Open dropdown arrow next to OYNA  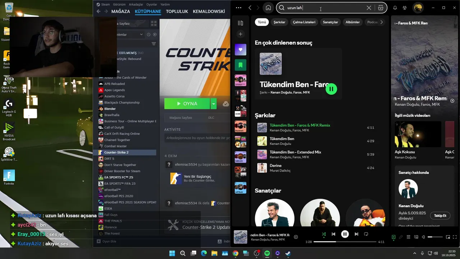coord(214,104)
